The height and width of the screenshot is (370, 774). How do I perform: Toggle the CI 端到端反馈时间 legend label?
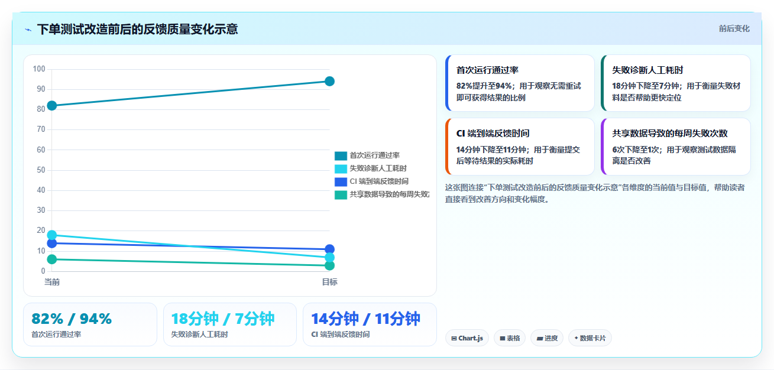click(379, 181)
